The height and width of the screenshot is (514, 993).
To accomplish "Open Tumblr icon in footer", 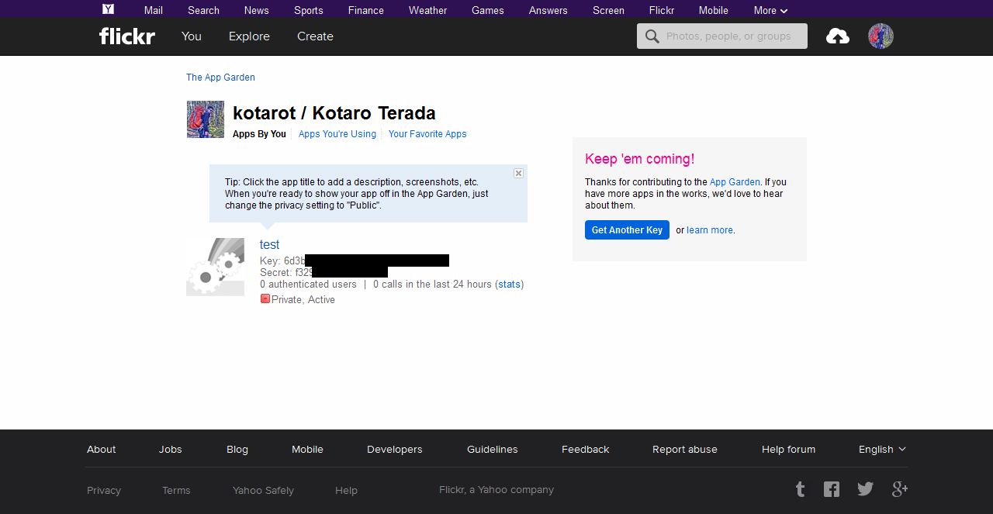I will pyautogui.click(x=801, y=489).
